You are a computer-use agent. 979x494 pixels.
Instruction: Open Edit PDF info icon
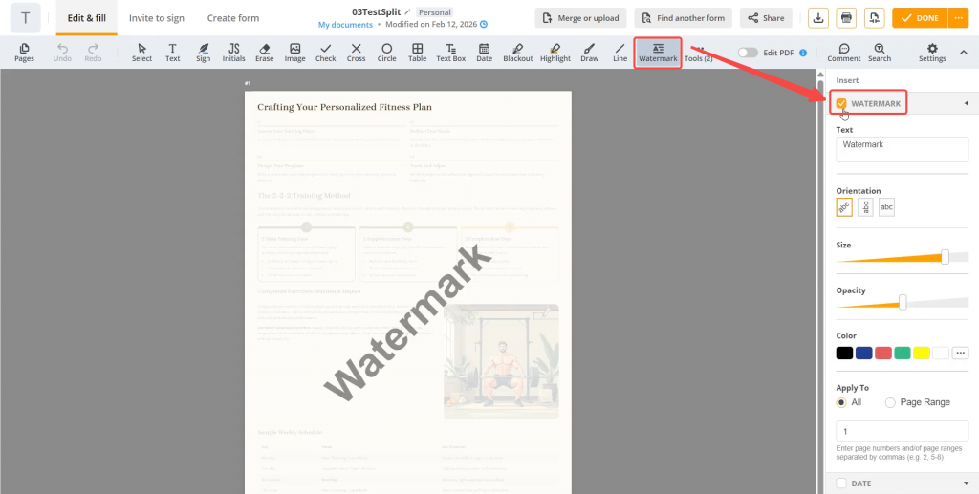click(x=803, y=53)
